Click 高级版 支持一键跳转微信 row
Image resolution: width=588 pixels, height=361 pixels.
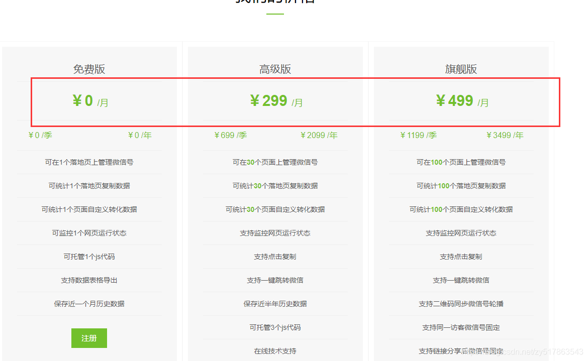click(x=275, y=280)
